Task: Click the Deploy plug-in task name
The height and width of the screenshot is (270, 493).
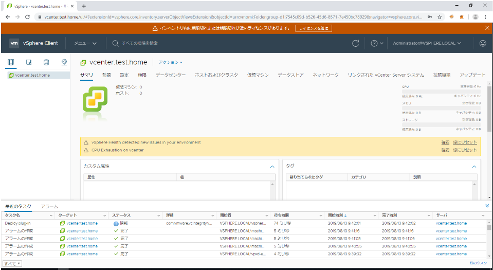Action: [x=17, y=223]
